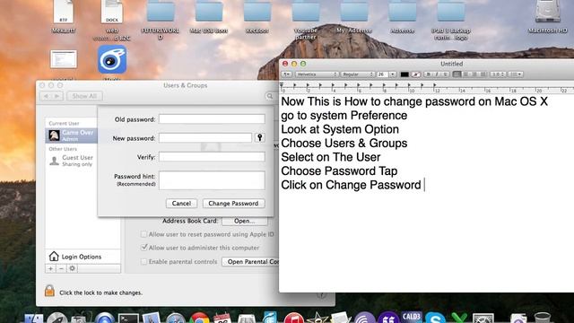Open Google Chrome from the Dock
This screenshot has width=574, height=323.
[199, 318]
